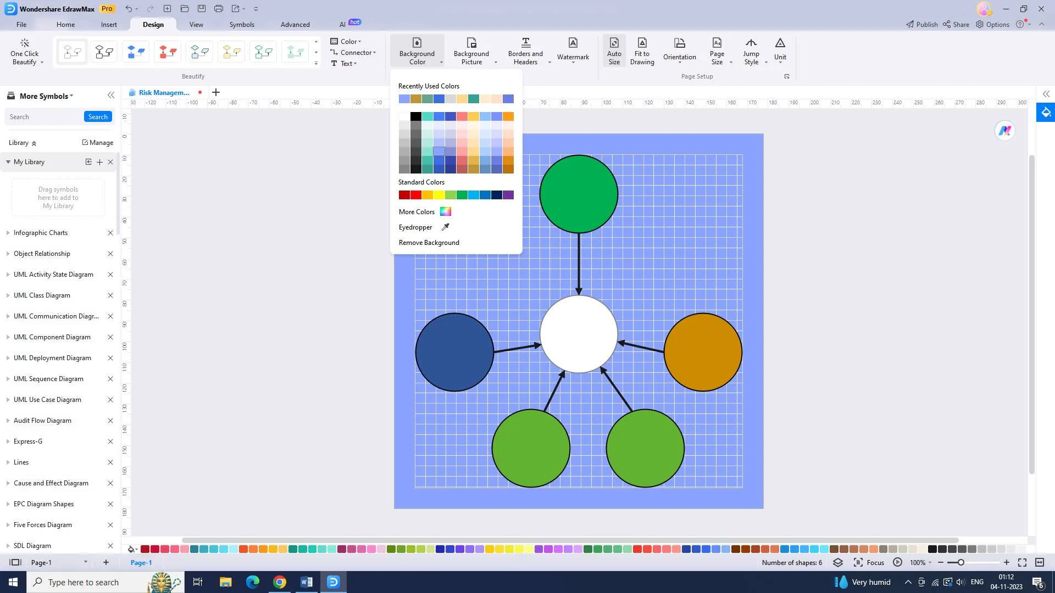Select Remove Background option
This screenshot has width=1055, height=593.
pyautogui.click(x=428, y=242)
